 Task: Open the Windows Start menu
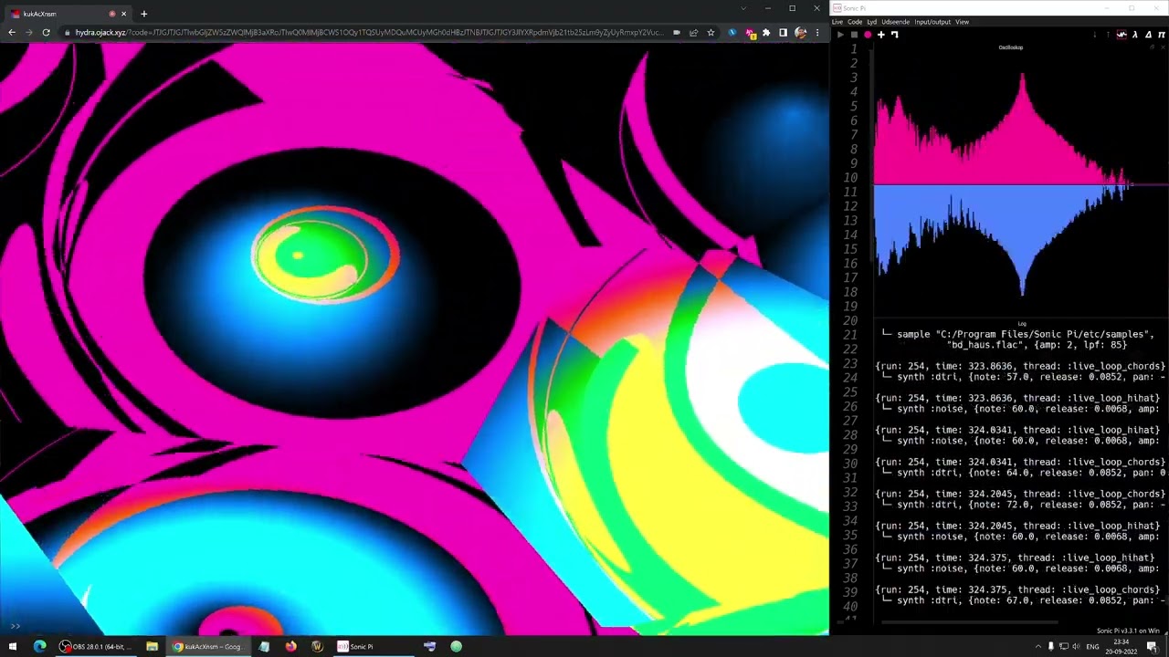click(13, 647)
